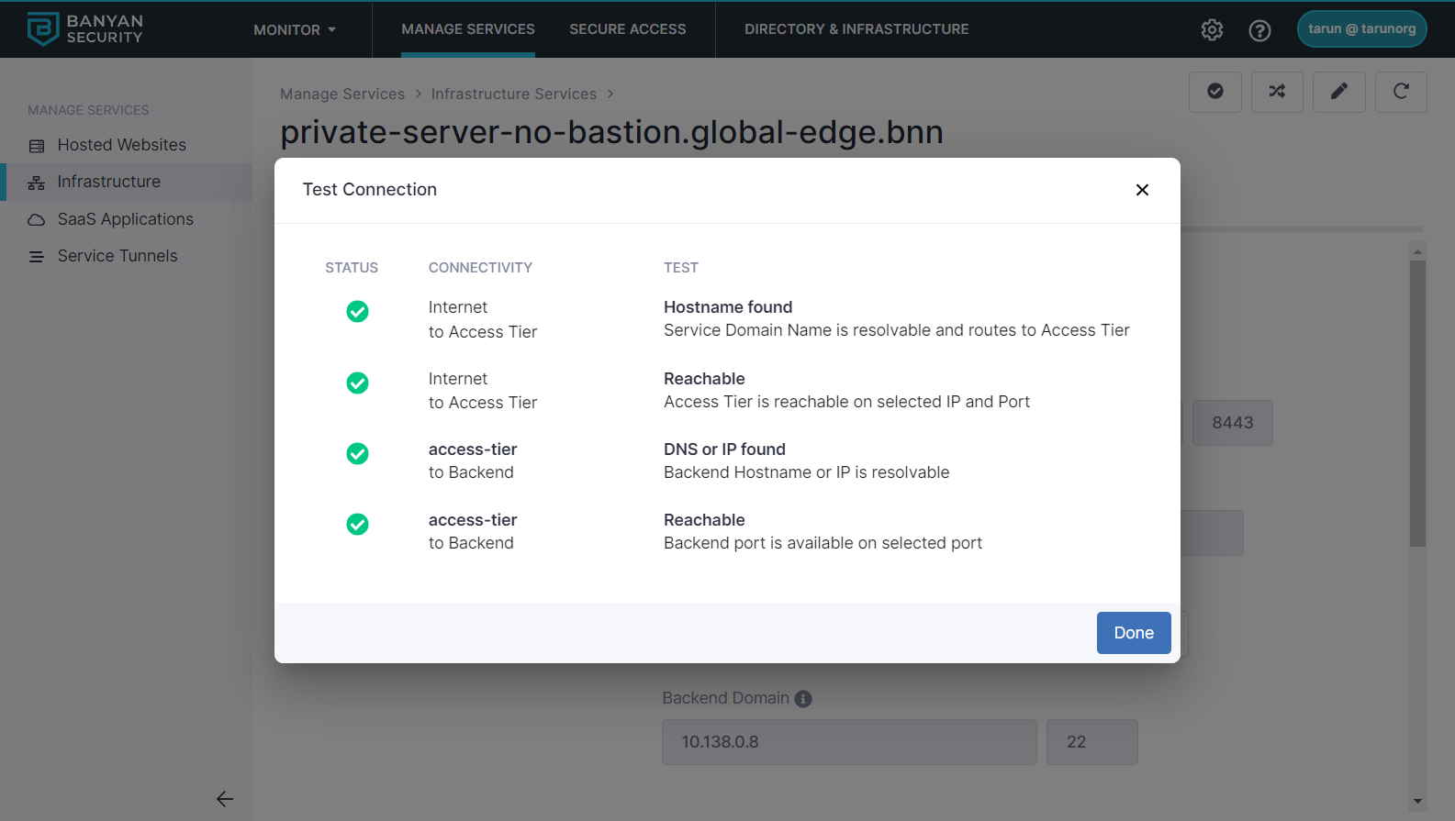Open the Secure Access tab
The width and height of the screenshot is (1455, 821).
628,29
